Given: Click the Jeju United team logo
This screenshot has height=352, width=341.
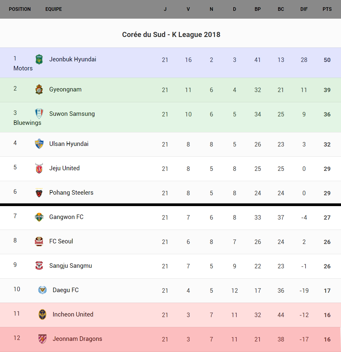Looking at the screenshot, I should (x=39, y=168).
